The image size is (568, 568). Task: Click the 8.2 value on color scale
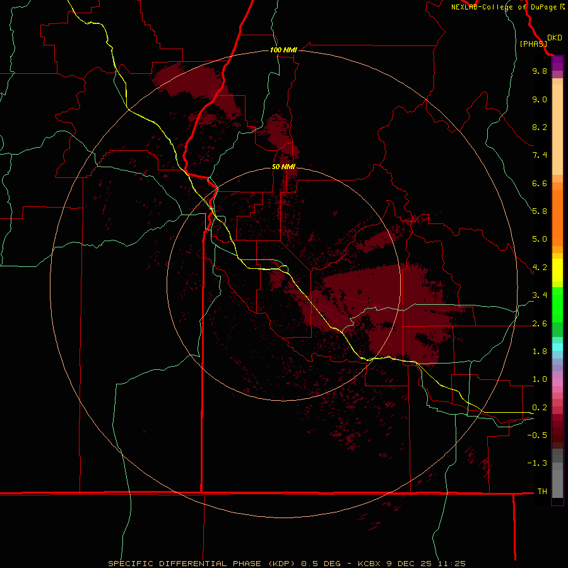[x=540, y=127]
